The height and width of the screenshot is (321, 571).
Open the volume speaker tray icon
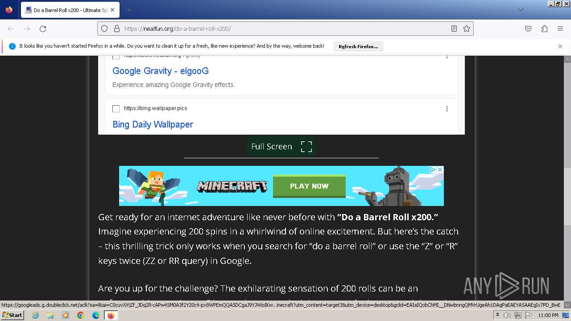(507, 315)
